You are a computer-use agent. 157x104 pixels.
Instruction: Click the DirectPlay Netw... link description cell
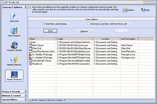tap(129, 51)
